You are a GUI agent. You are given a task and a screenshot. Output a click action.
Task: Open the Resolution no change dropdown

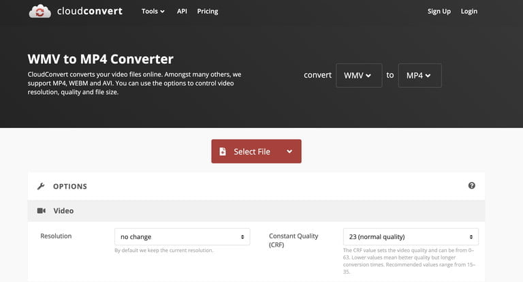(182, 236)
